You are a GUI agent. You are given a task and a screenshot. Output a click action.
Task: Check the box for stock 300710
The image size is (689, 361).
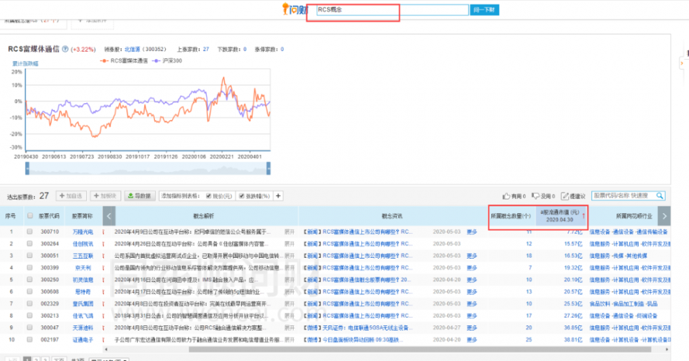(x=30, y=231)
